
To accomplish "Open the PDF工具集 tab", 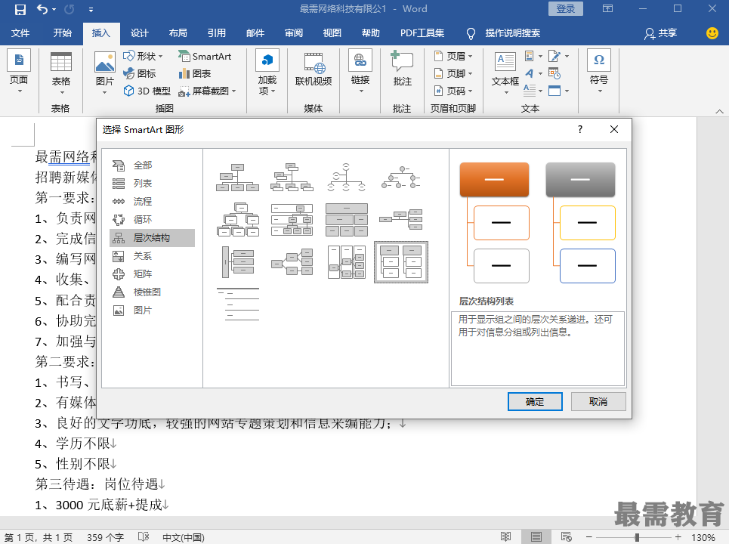I will click(422, 33).
